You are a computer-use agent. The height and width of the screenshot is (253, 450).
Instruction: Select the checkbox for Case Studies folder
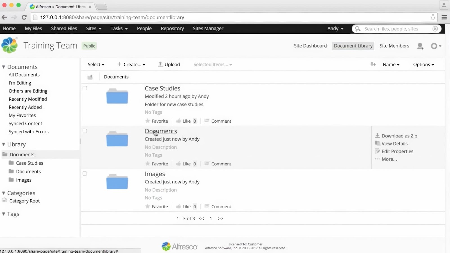coord(85,88)
